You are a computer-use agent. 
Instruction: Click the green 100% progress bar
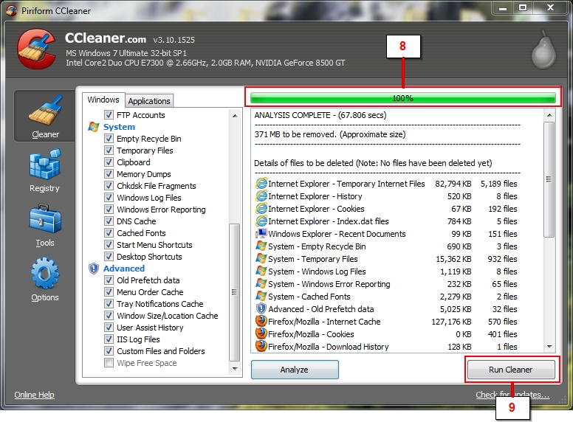pos(402,98)
